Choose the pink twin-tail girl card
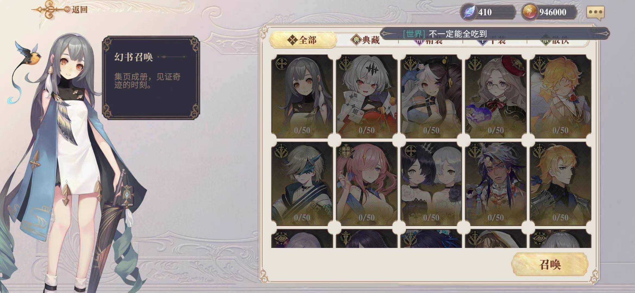 (367, 184)
